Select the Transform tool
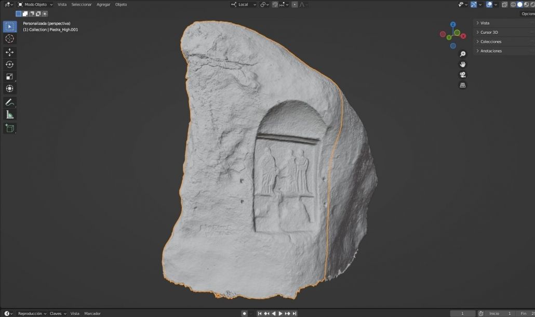 [x=9, y=88]
